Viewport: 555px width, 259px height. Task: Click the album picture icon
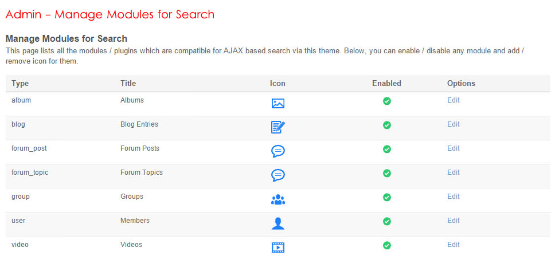[277, 104]
